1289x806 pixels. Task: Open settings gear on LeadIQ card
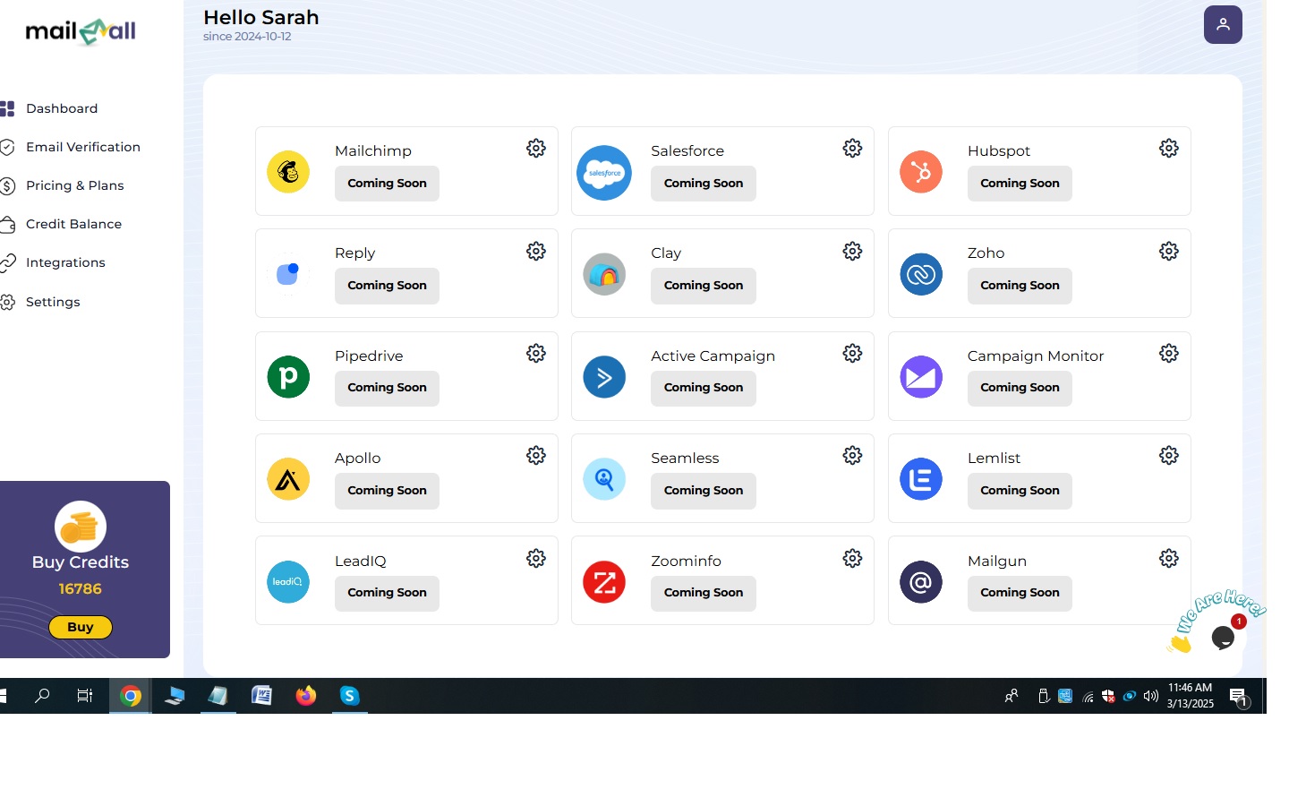(x=536, y=559)
